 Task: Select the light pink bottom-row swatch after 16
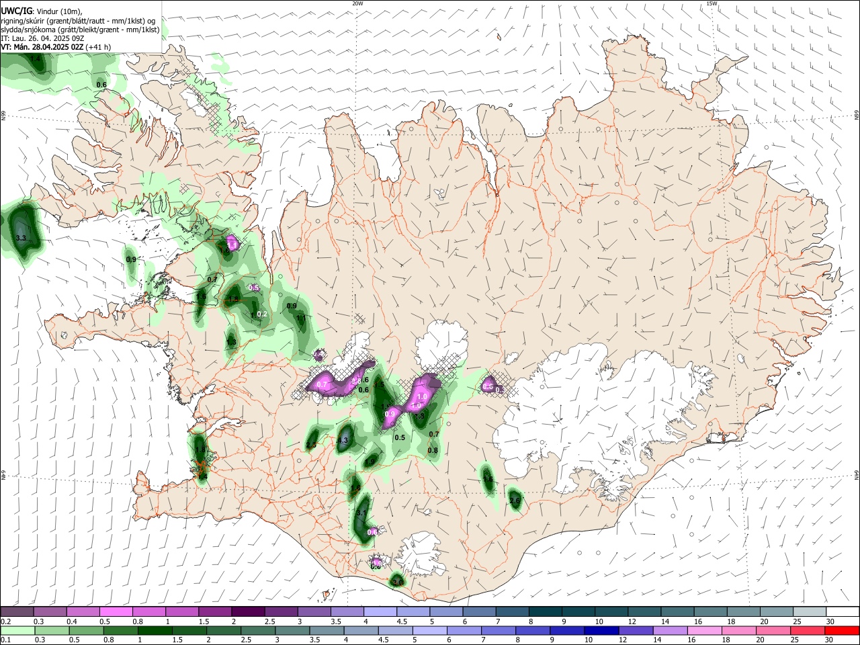705,630
